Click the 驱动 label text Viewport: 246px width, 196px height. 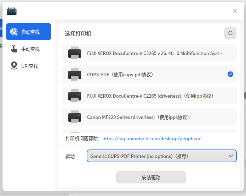(x=70, y=156)
